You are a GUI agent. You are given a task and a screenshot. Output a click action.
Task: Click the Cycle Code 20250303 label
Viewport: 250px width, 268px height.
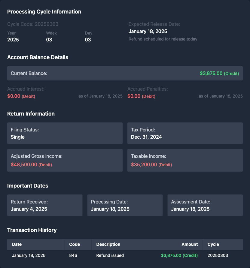coord(33,24)
